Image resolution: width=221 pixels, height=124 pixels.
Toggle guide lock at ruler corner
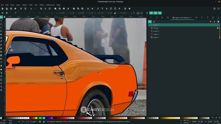coord(4,17)
